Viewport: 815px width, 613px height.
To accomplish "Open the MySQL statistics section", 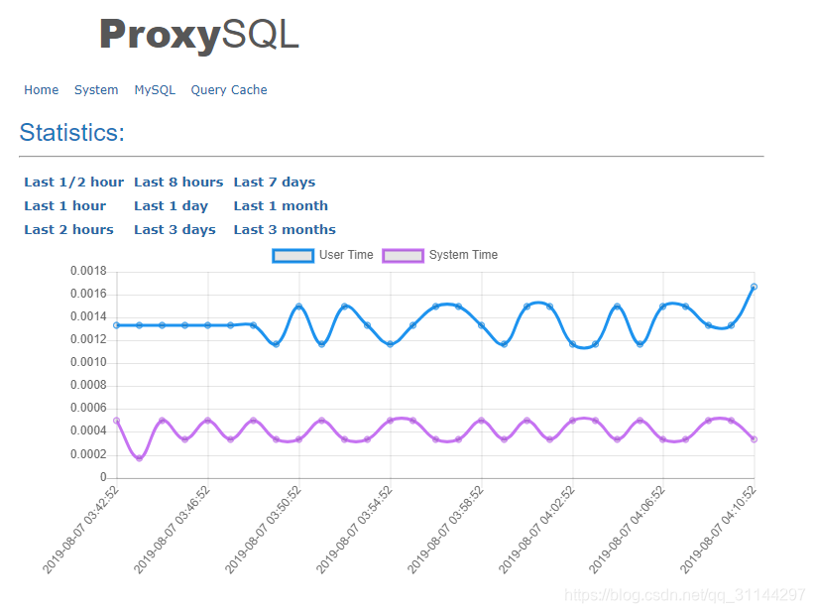I will (155, 89).
